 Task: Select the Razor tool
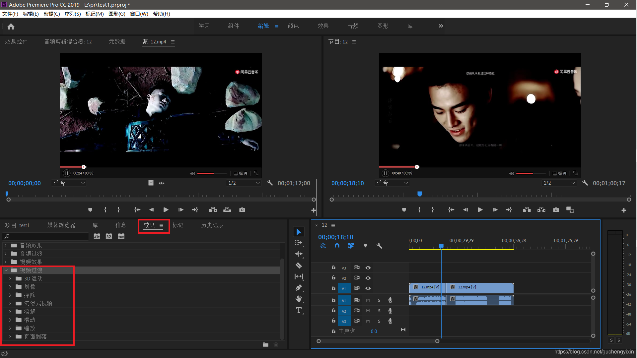pos(299,265)
